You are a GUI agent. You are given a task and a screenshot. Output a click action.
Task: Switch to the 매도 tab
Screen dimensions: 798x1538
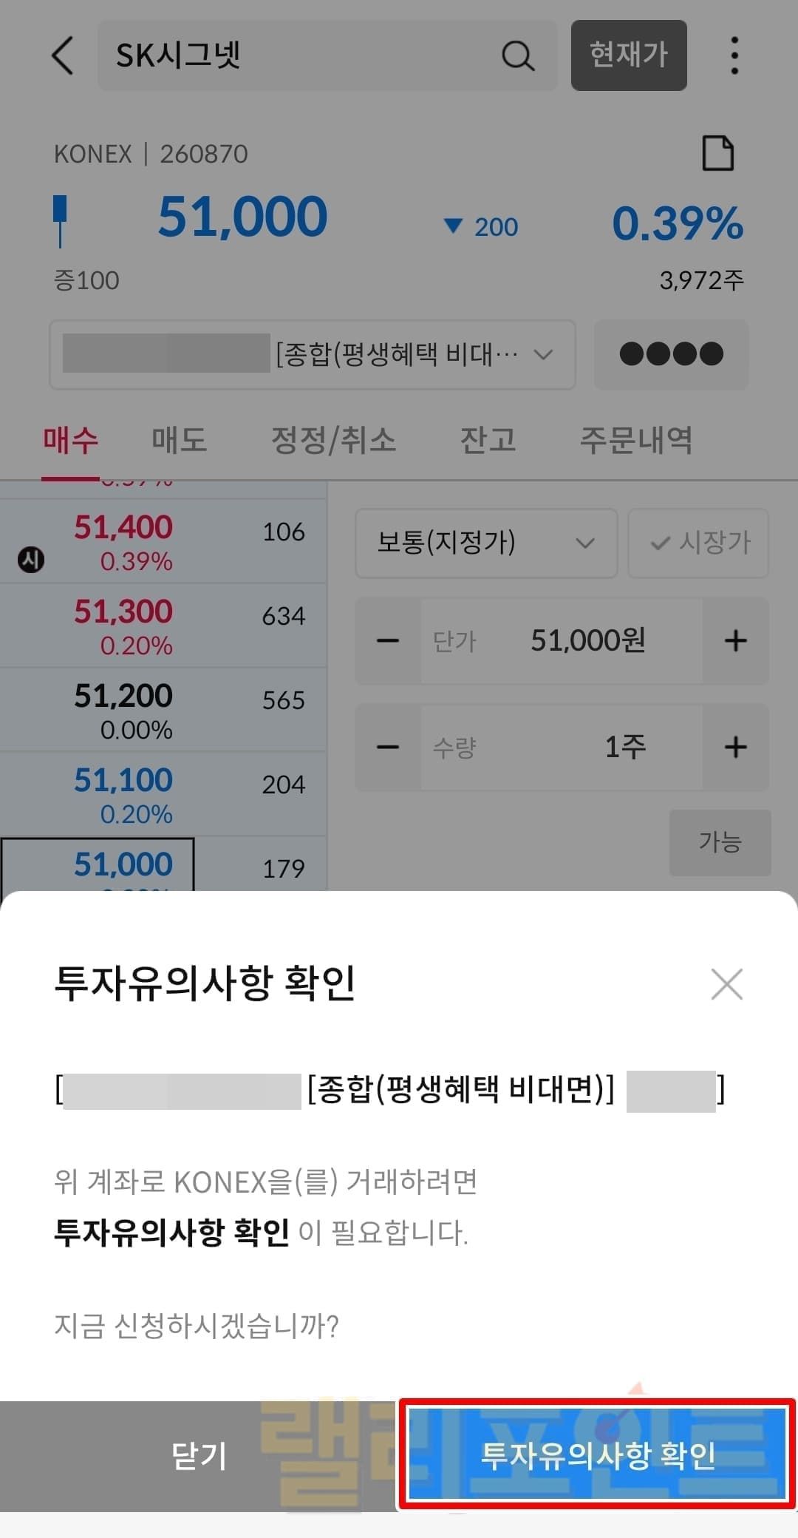(179, 441)
